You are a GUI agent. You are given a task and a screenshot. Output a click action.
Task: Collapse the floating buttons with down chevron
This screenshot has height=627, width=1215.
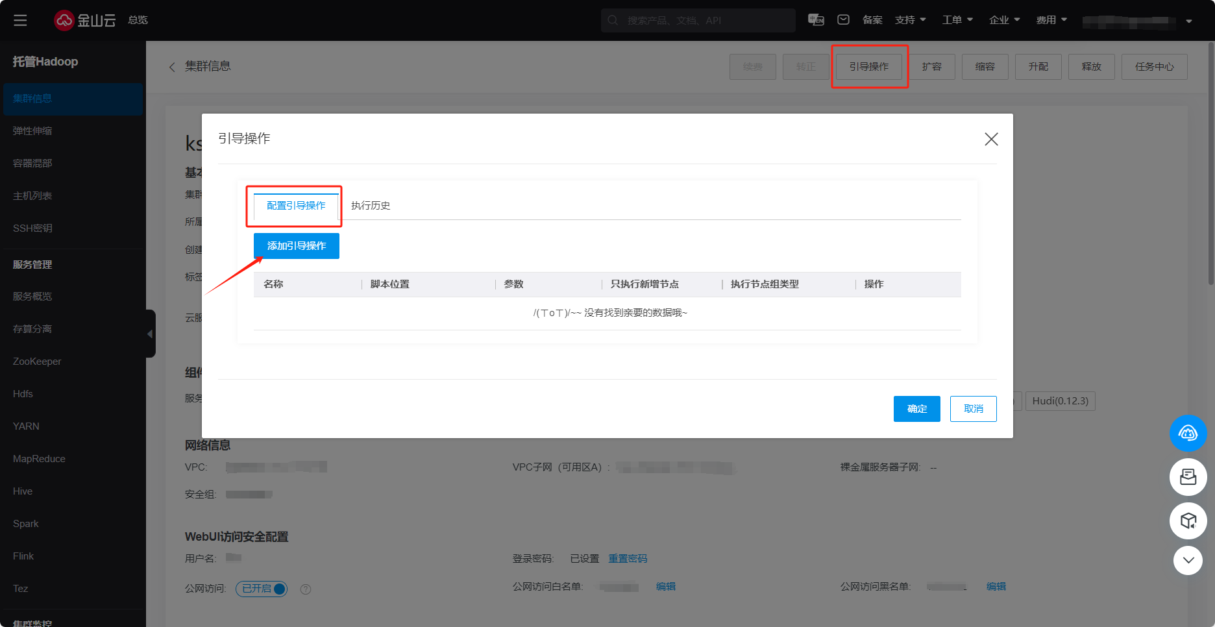(x=1188, y=560)
